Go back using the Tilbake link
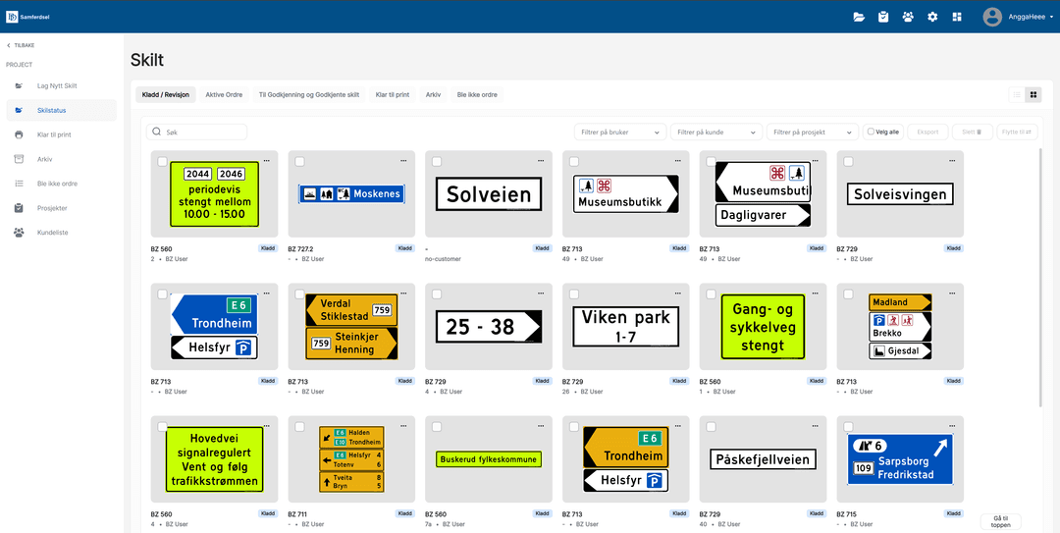1060x533 pixels. click(21, 45)
